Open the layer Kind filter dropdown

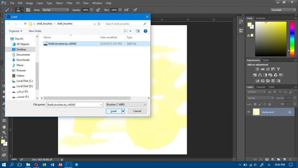(x=256, y=92)
